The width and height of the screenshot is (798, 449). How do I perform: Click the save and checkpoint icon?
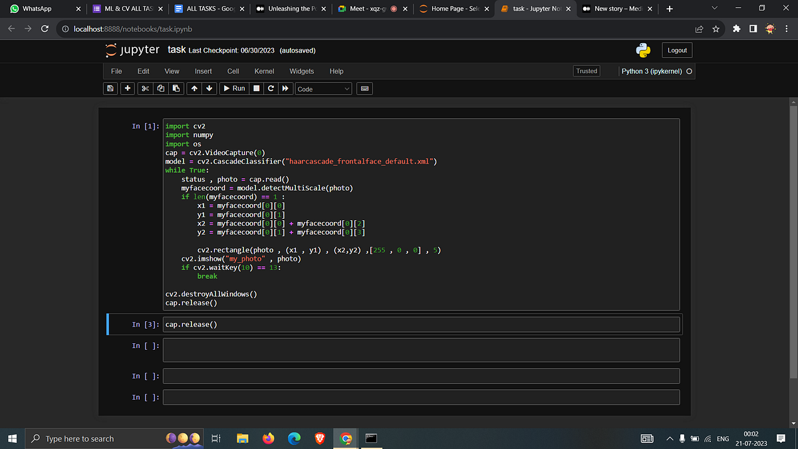click(x=110, y=88)
